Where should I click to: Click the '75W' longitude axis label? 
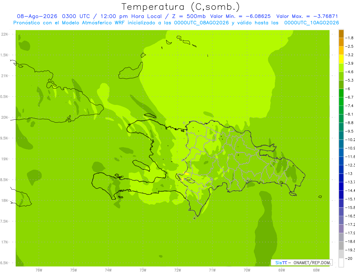tap(74, 270)
